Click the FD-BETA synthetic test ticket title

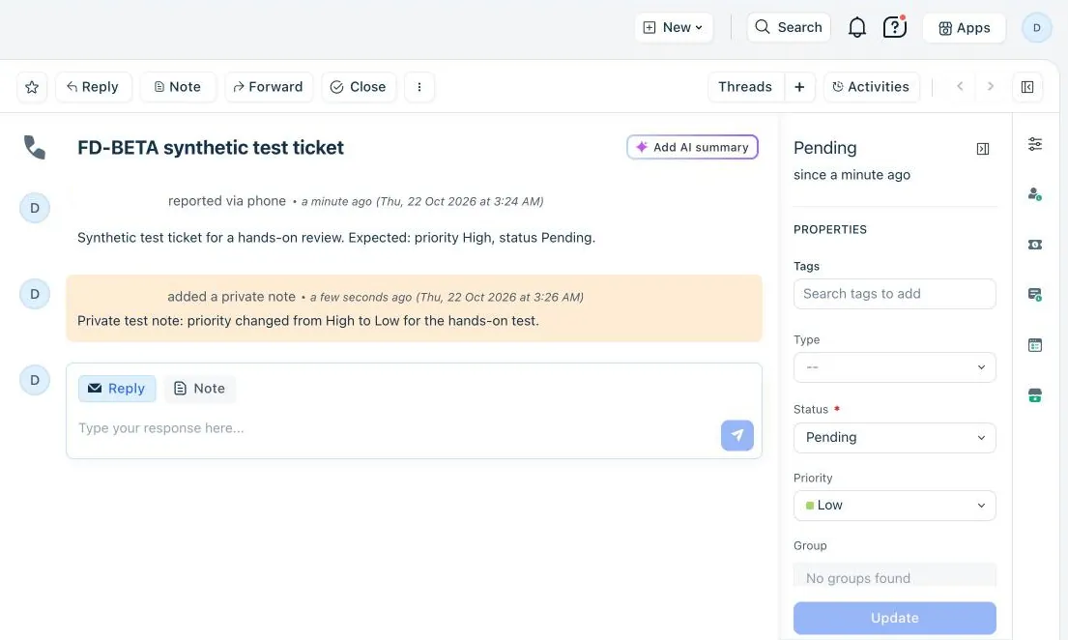pos(211,148)
